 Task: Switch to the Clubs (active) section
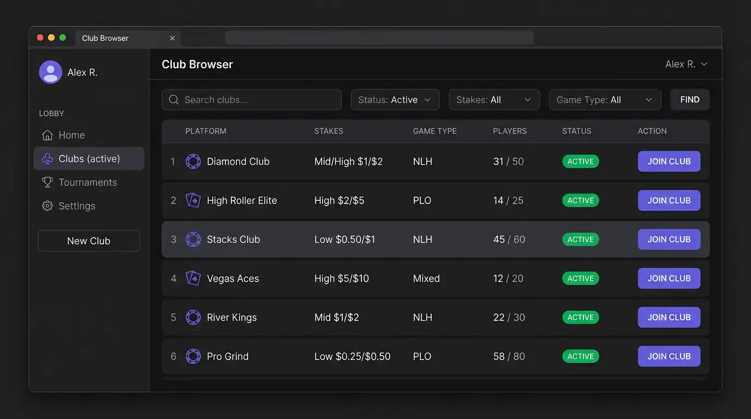click(x=89, y=158)
